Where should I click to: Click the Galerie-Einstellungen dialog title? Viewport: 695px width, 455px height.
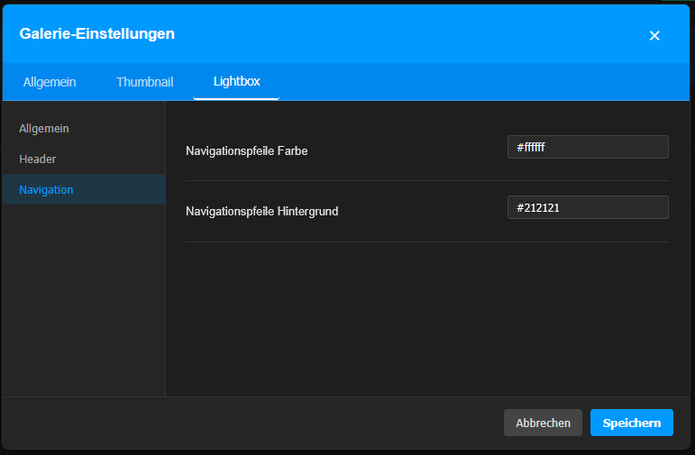point(97,33)
